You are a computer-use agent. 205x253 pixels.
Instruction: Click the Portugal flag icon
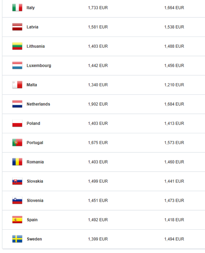point(17,143)
